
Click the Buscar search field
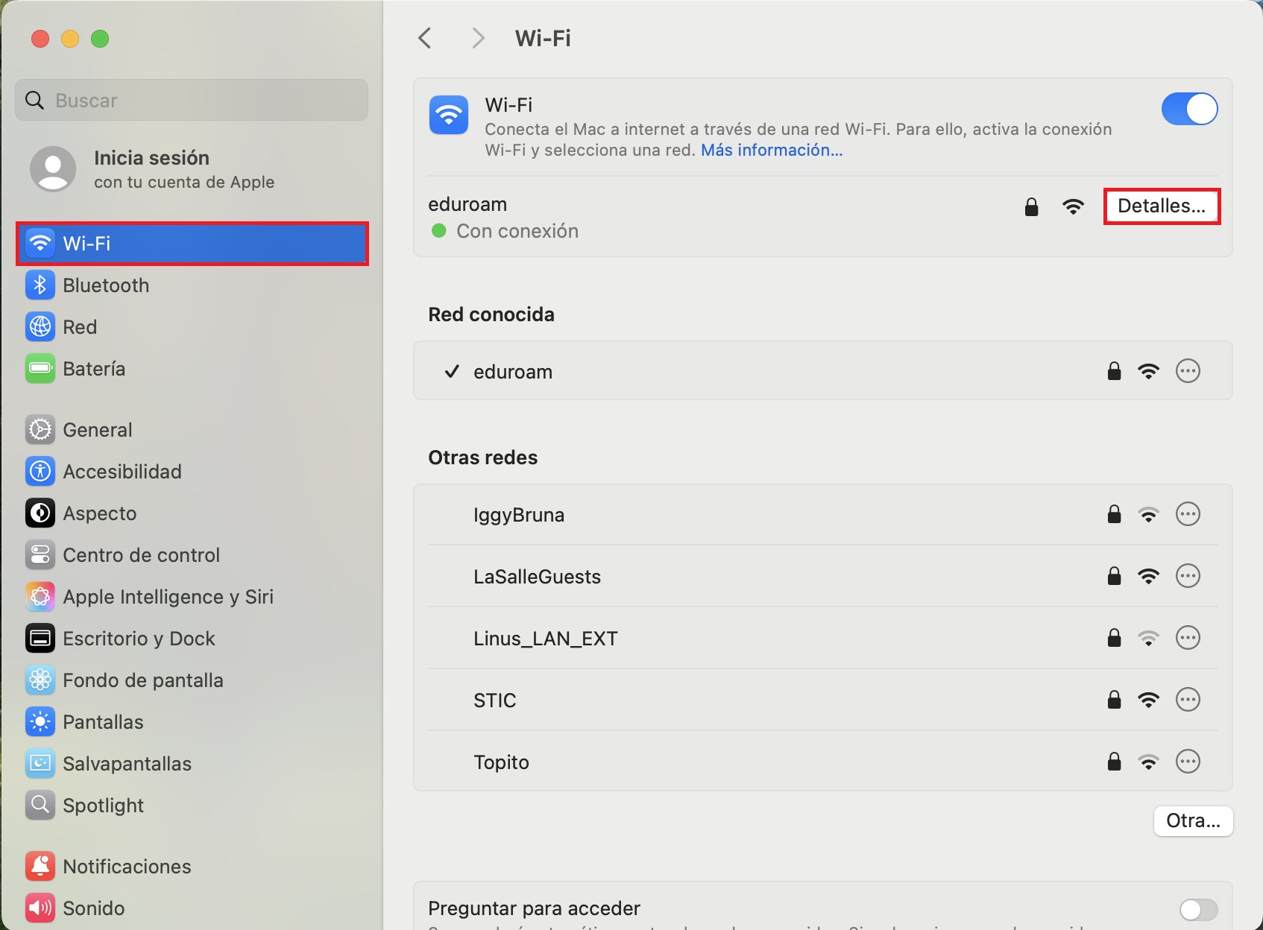point(192,101)
